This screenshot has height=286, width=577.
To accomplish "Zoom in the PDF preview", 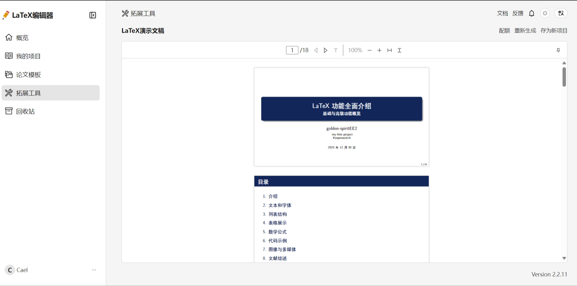I will coord(380,50).
